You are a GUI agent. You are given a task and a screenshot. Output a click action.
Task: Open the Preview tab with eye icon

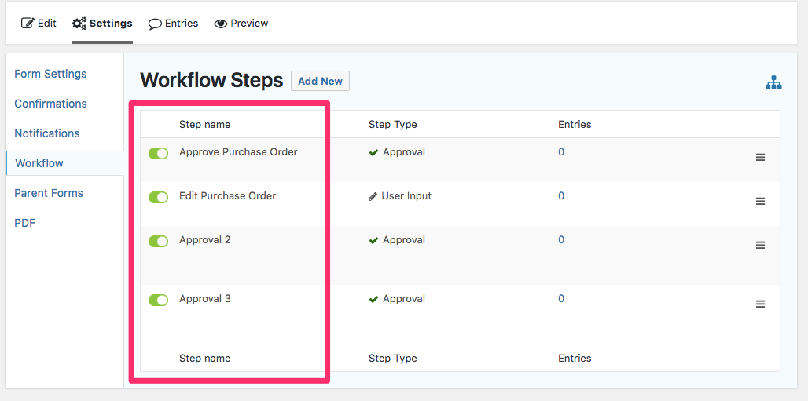241,24
